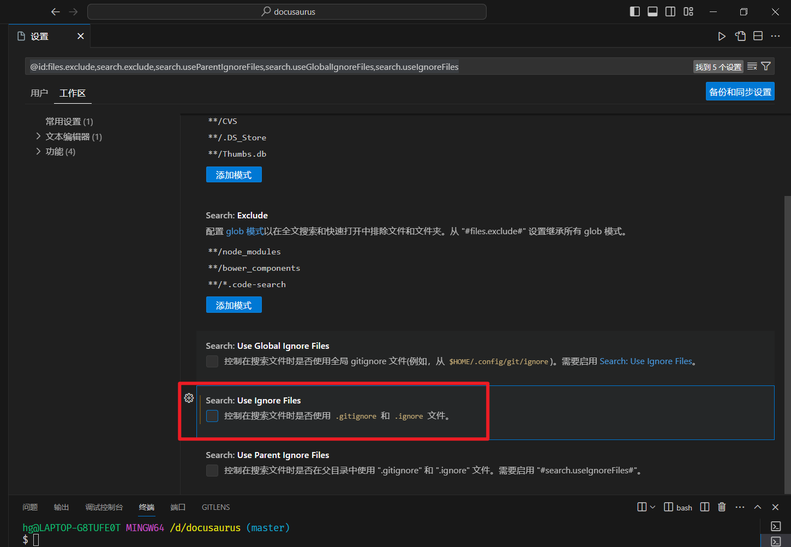The width and height of the screenshot is (791, 547).
Task: Follow the Search: Use Ignore Files link
Action: click(x=646, y=361)
